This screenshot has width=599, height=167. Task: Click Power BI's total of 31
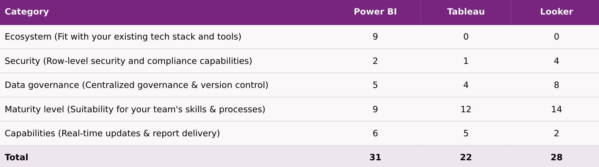coord(375,158)
